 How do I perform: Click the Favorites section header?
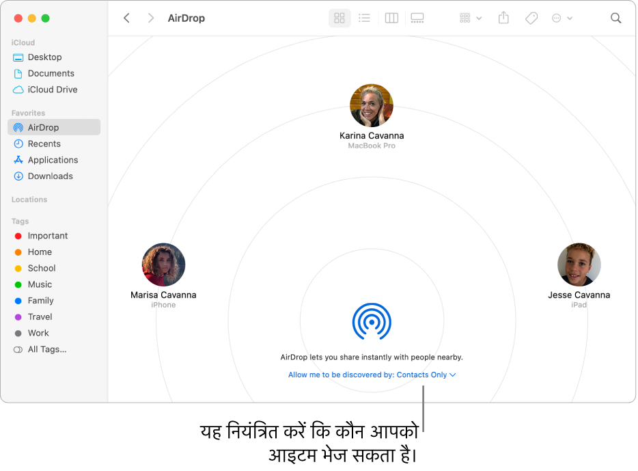pos(28,113)
